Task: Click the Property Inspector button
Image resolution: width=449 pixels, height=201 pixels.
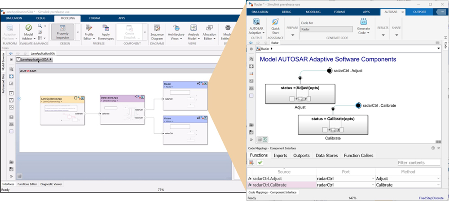Action: (x=63, y=31)
